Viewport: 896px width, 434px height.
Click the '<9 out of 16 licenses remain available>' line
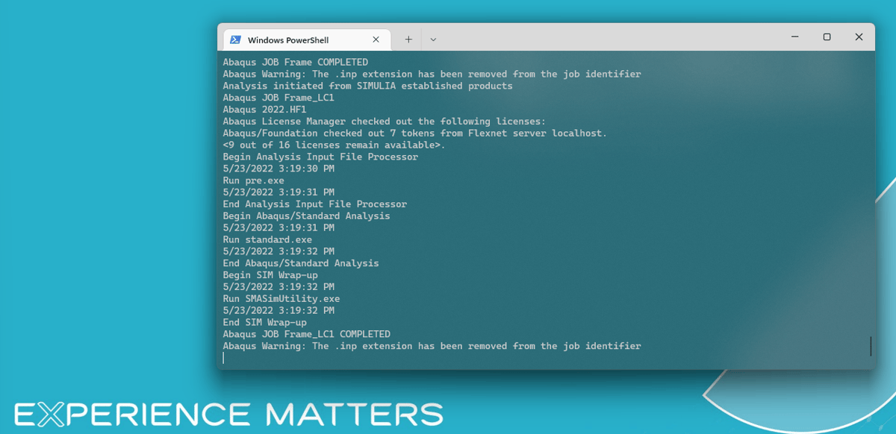click(334, 145)
